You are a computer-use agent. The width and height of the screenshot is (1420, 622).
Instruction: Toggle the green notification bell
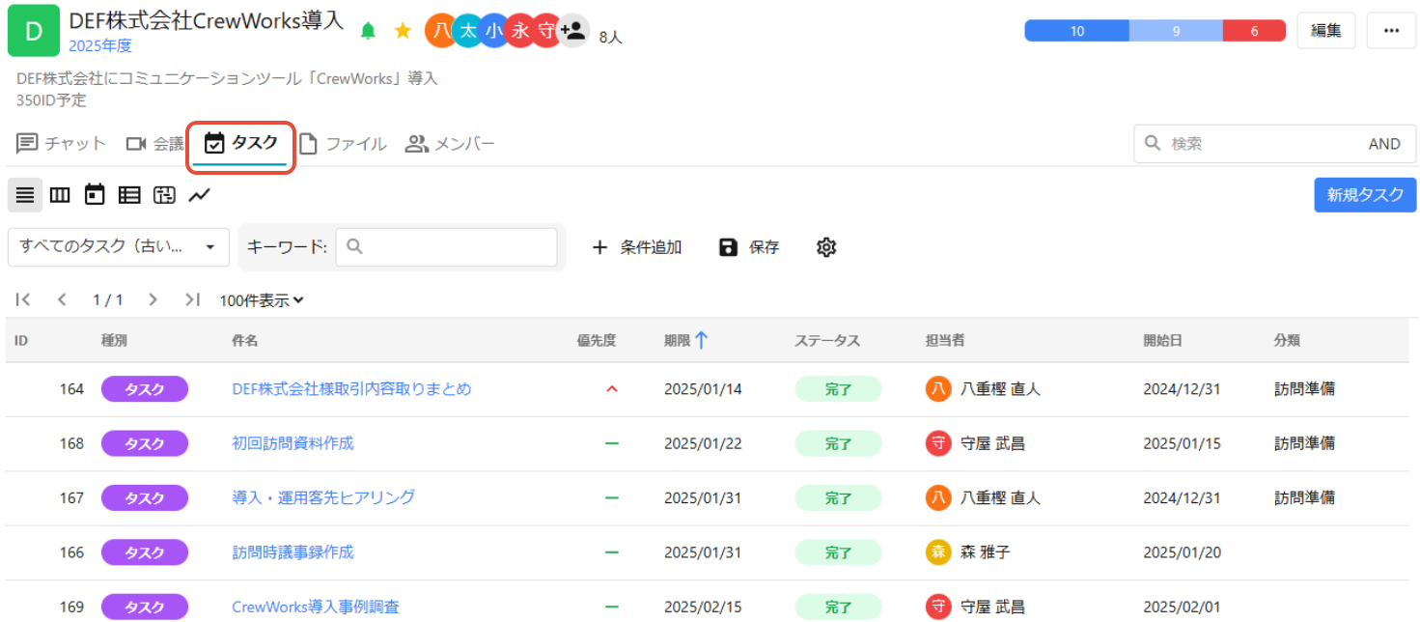[x=368, y=31]
